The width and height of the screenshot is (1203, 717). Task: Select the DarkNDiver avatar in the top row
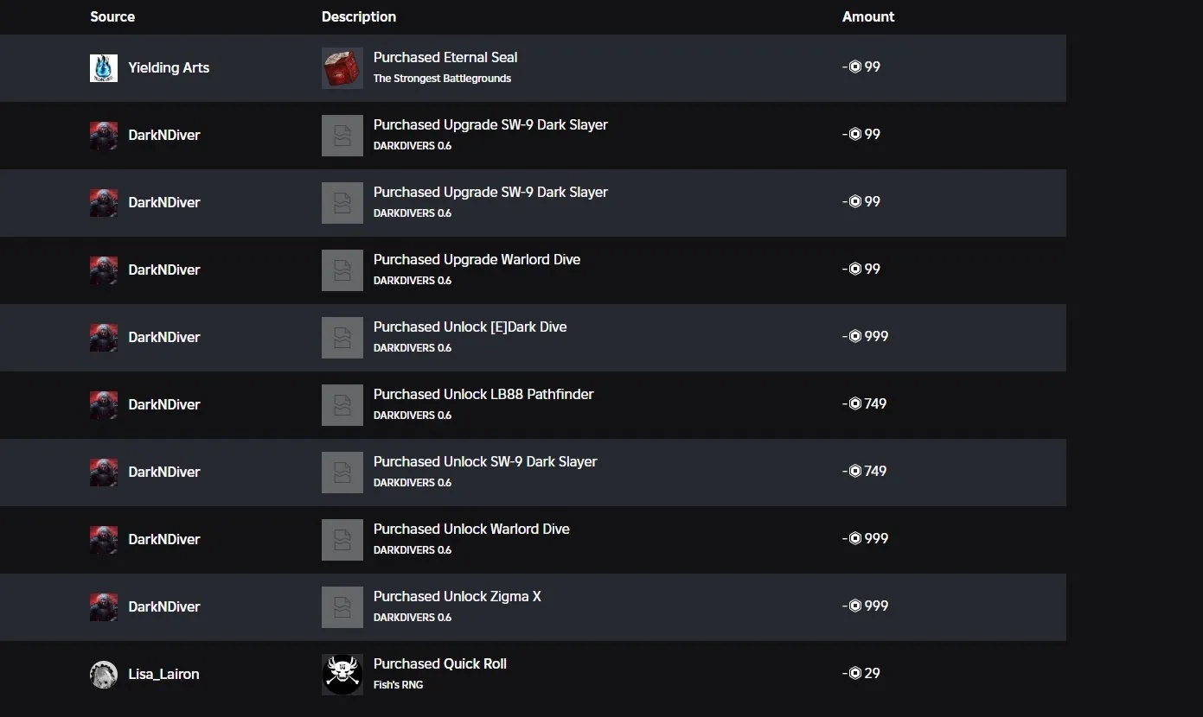(x=104, y=135)
